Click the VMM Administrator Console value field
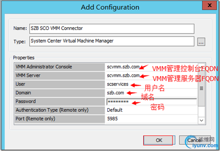The height and width of the screenshot is (151, 220). 152,67
